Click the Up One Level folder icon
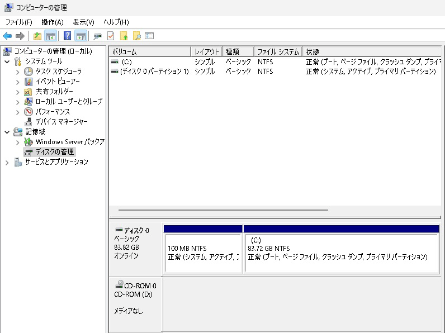The height and width of the screenshot is (333, 445). 37,36
